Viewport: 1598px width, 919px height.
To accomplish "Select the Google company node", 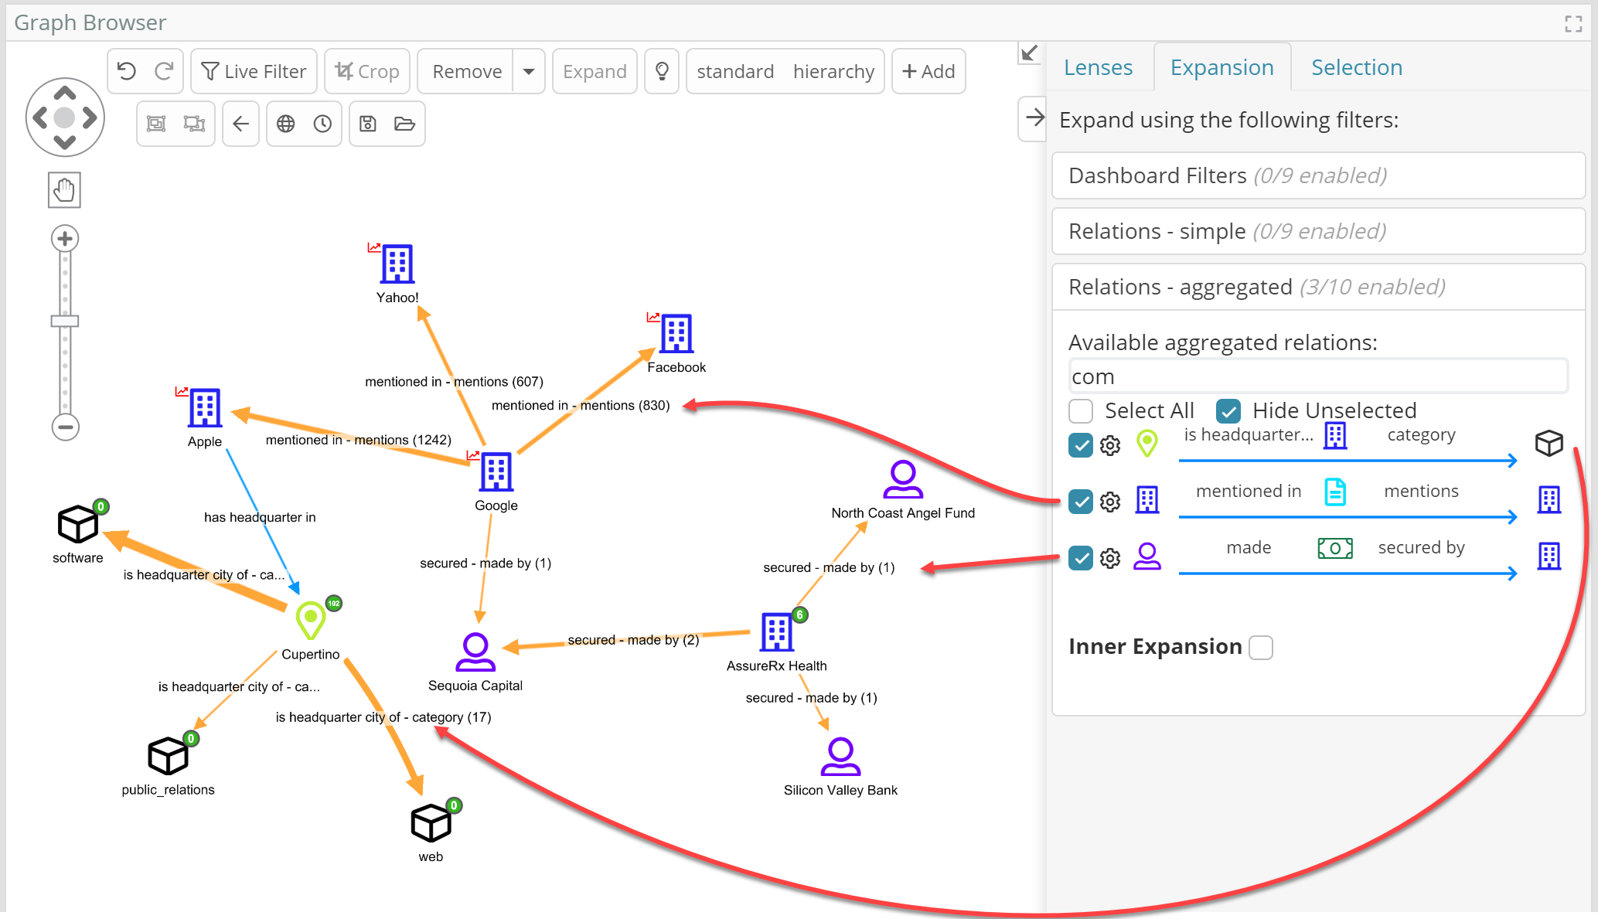I will [496, 472].
